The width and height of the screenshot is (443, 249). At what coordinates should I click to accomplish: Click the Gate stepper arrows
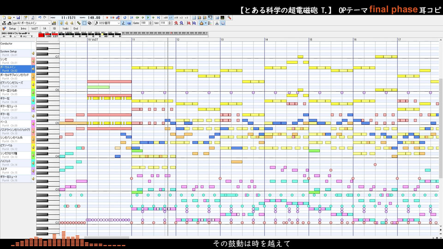click(150, 23)
